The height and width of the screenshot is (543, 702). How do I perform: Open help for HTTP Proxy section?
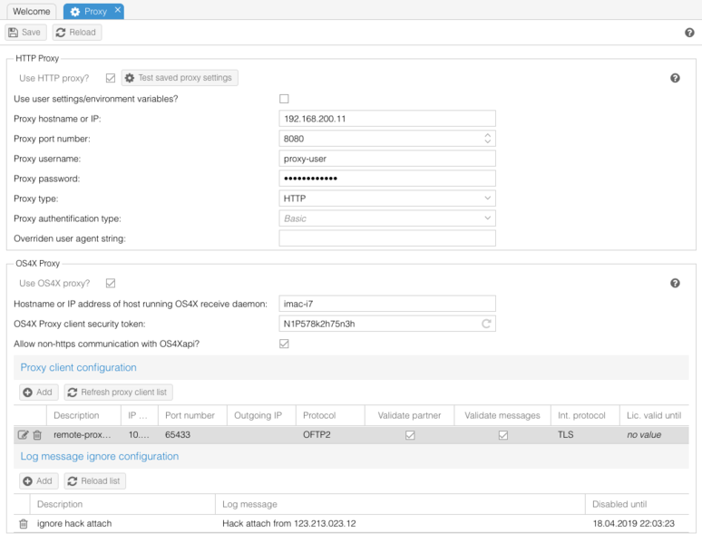tap(675, 79)
